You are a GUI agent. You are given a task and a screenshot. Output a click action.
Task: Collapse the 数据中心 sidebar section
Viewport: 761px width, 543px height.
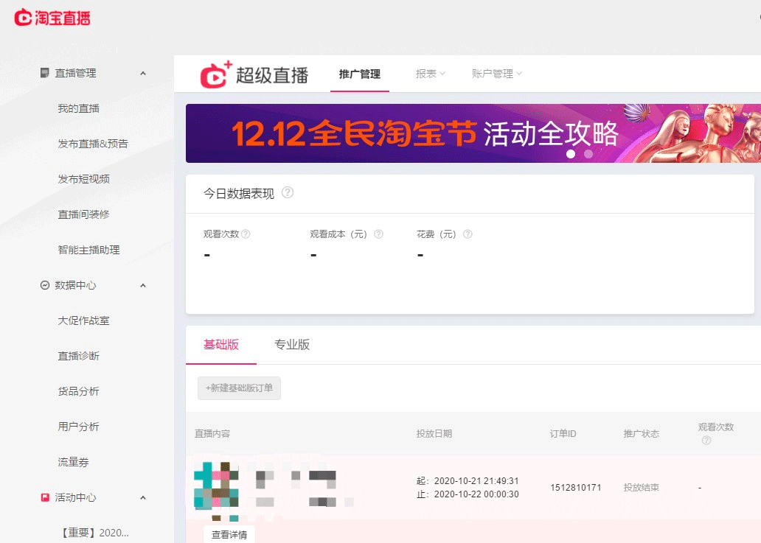tap(143, 285)
